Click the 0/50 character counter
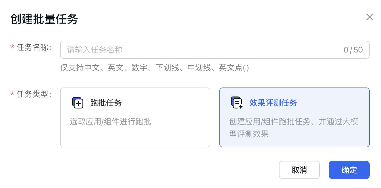Viewport: 381px width, 188px height. click(x=353, y=50)
